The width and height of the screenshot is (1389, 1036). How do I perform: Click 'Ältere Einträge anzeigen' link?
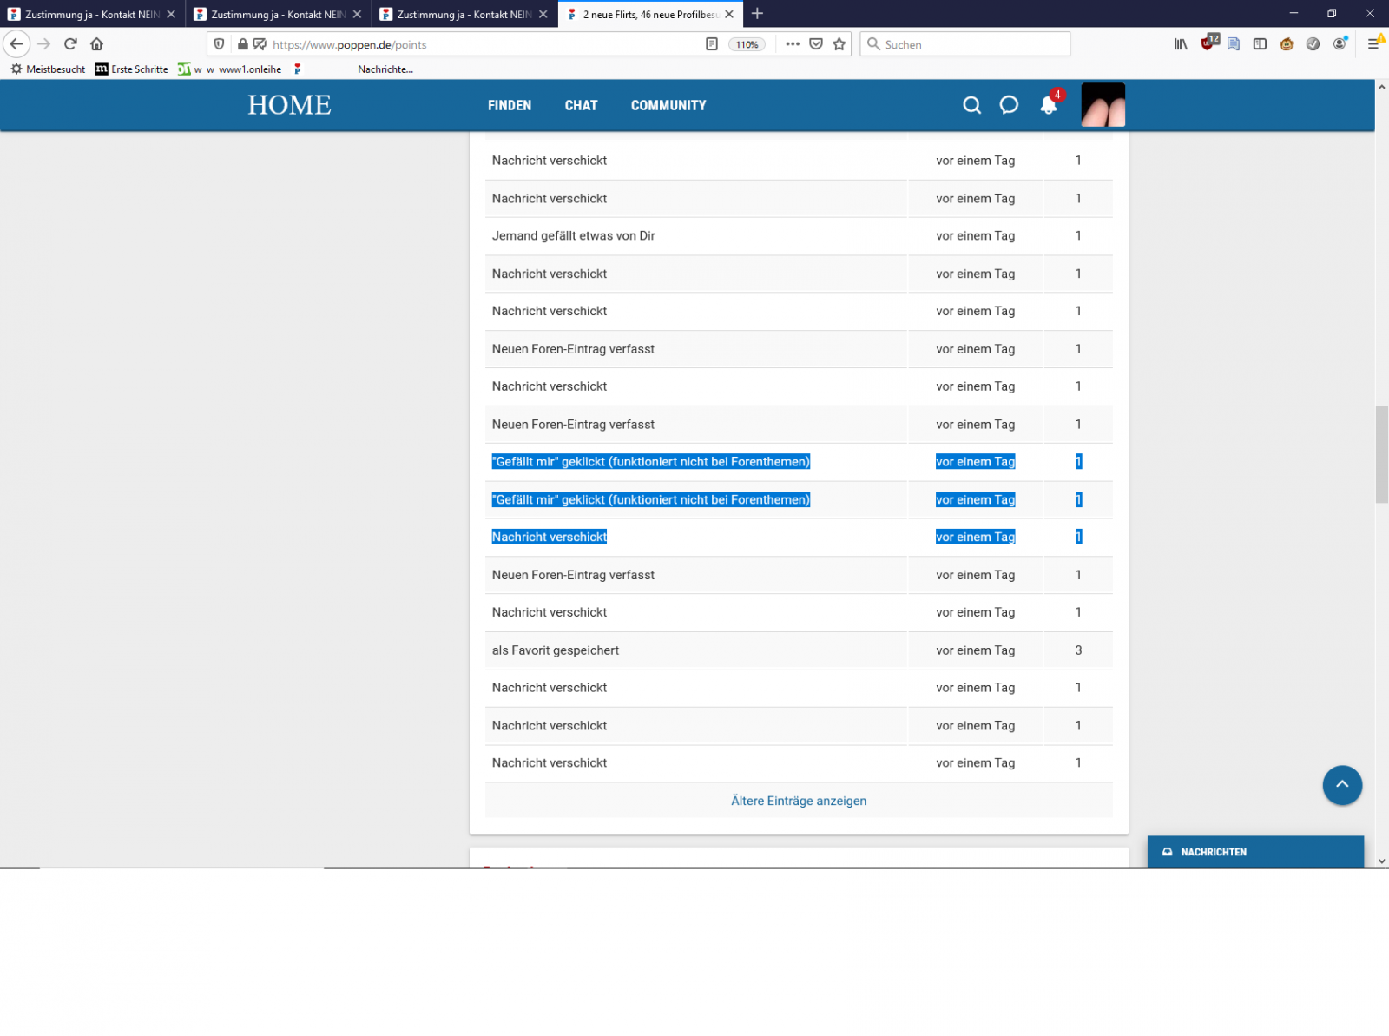[x=798, y=801]
